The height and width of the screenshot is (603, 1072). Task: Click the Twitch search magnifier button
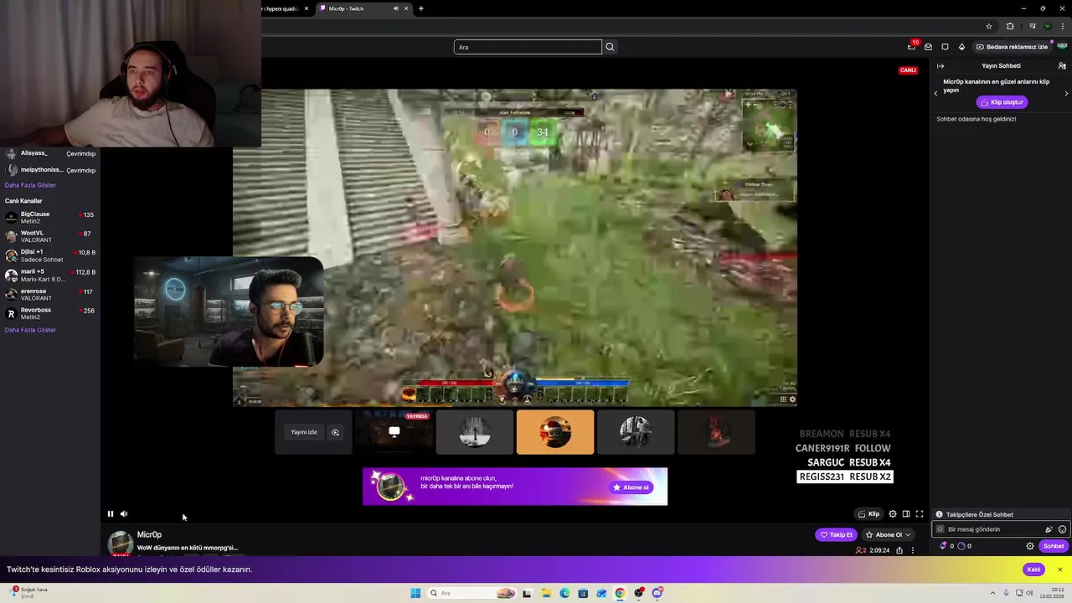[610, 47]
